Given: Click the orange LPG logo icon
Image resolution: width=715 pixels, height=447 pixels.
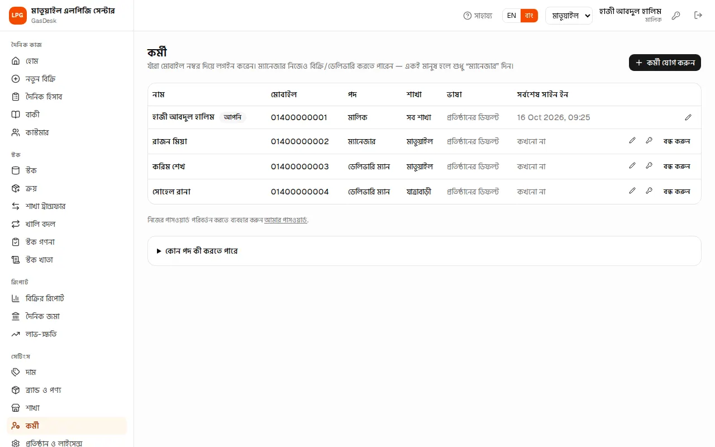Looking at the screenshot, I should [18, 16].
